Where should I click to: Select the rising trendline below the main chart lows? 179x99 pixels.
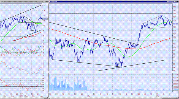(132, 65)
